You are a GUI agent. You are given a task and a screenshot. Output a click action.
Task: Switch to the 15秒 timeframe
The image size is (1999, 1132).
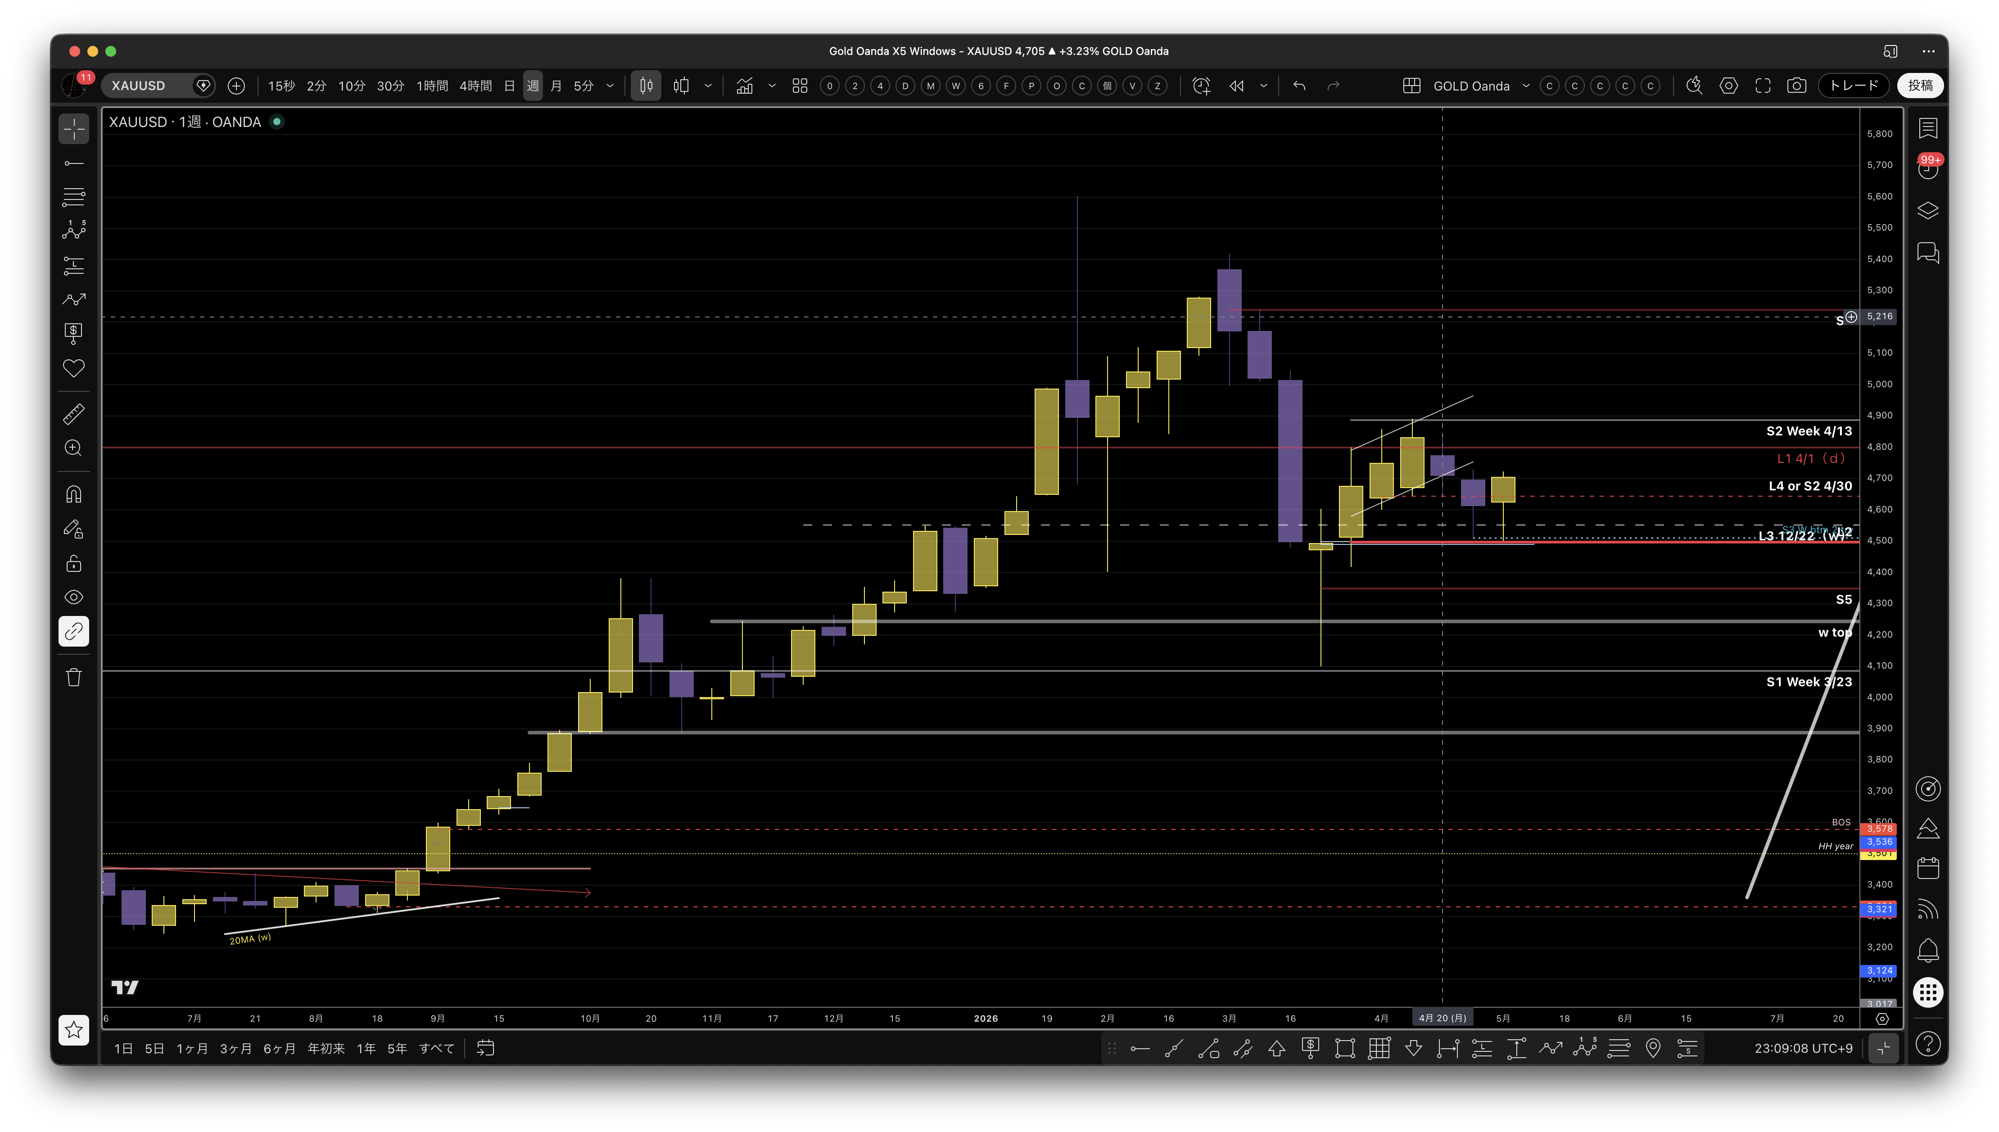[281, 86]
